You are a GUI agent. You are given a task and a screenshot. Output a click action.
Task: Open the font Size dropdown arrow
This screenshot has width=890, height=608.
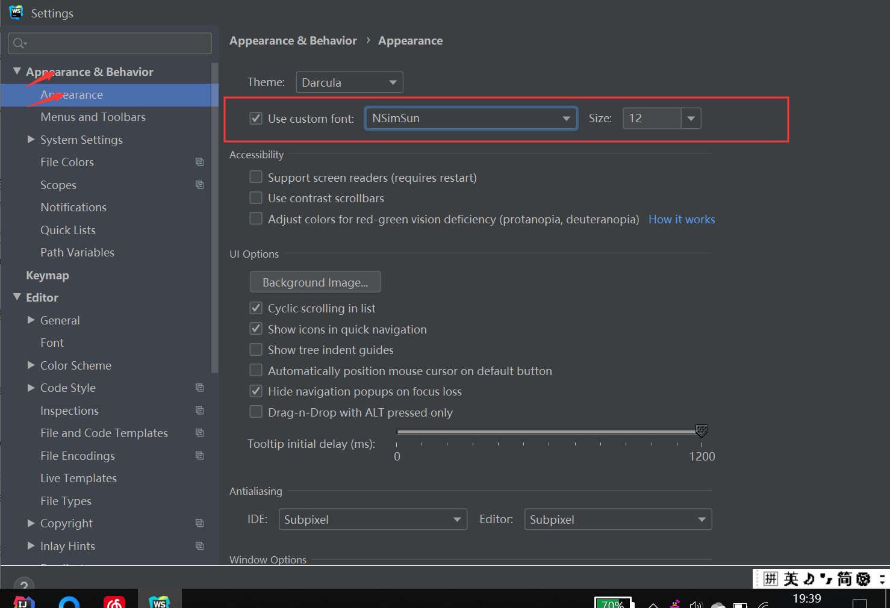click(691, 118)
